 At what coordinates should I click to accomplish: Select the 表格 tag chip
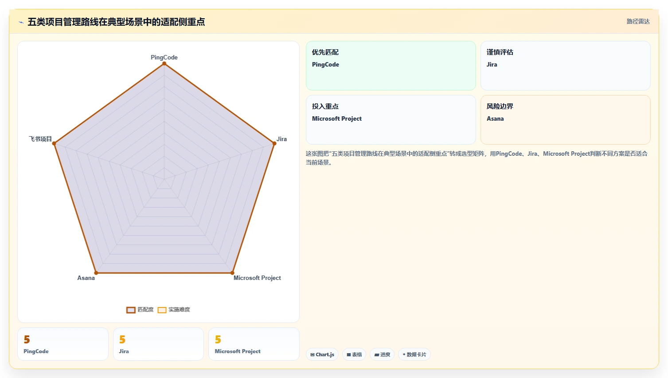[354, 354]
